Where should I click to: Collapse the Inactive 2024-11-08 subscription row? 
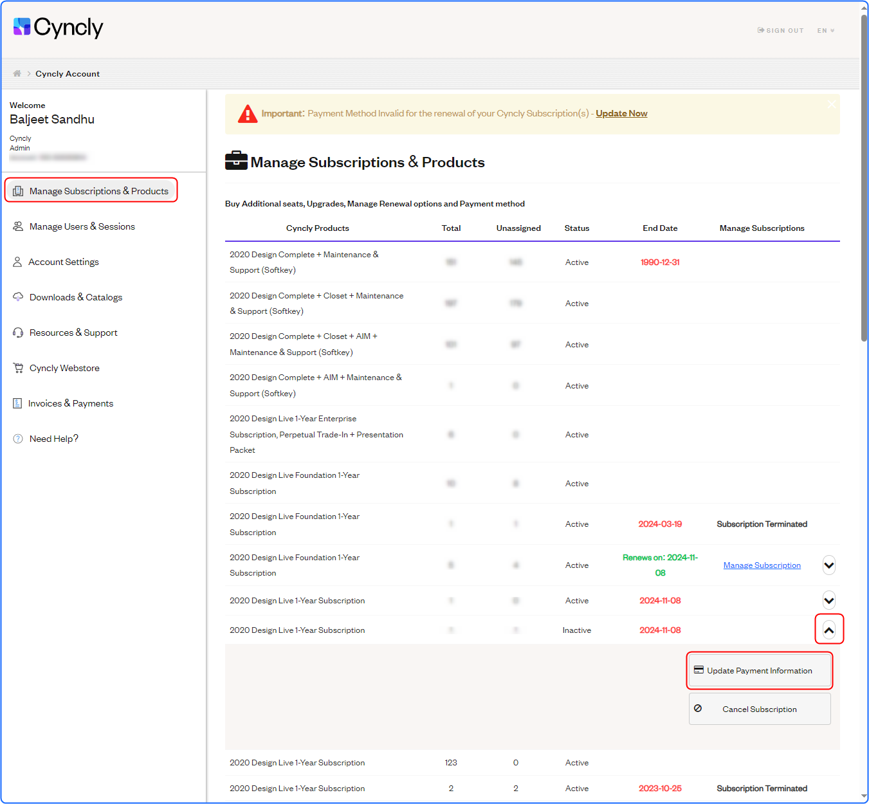pos(829,630)
